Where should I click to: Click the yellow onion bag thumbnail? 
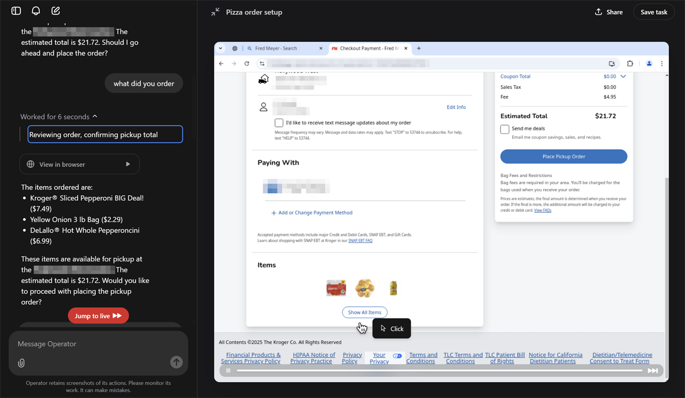(x=364, y=288)
